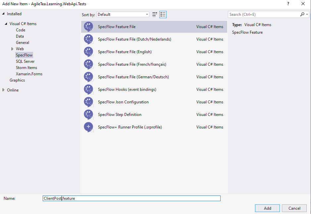
Task: Select the Code category
Action: point(21,30)
